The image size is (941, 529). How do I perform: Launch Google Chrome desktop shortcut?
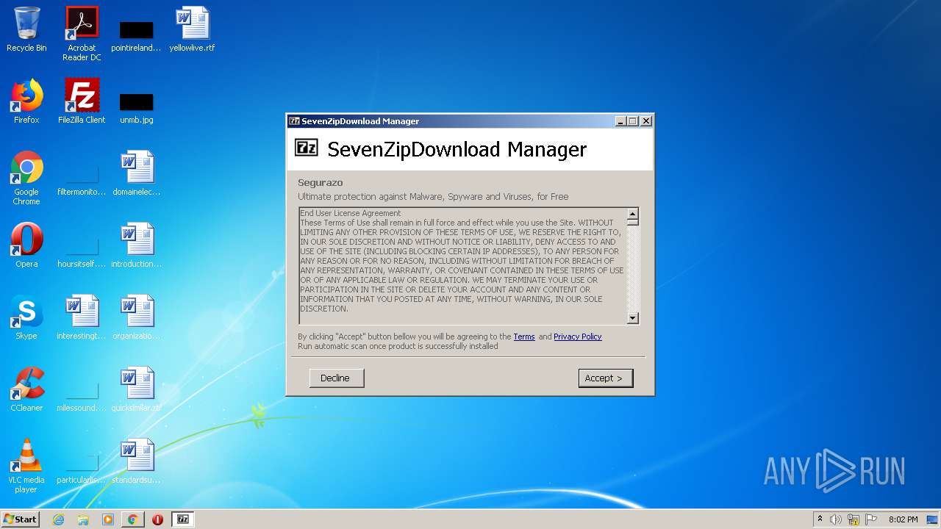[26, 178]
